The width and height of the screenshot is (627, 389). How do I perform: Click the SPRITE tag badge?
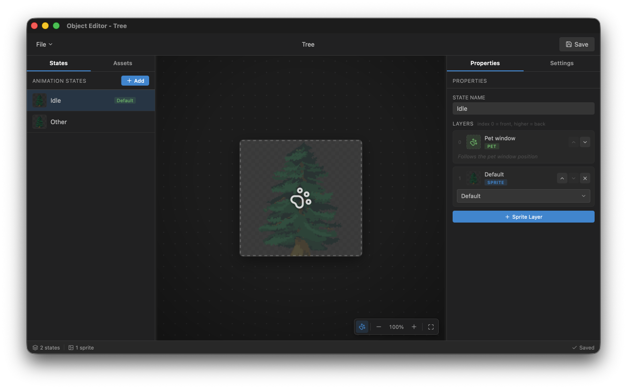pos(496,183)
